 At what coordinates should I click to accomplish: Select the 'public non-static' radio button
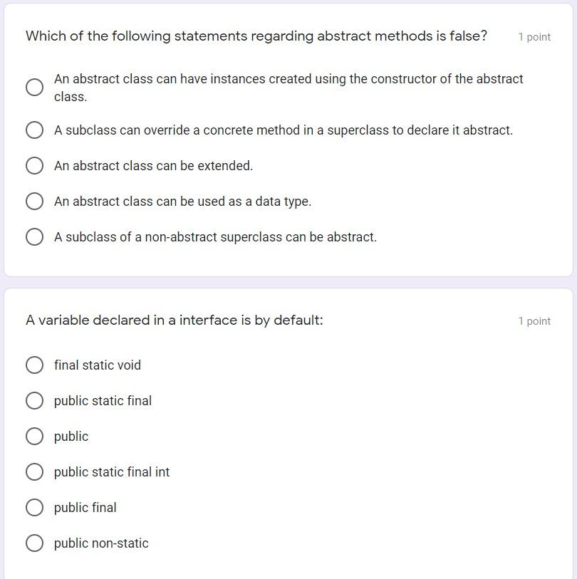[34, 543]
